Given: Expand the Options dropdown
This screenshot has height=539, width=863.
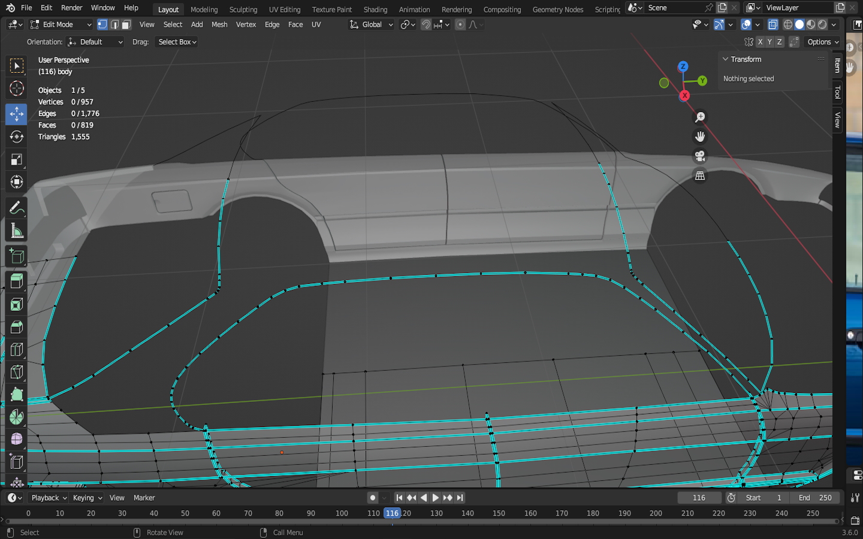Looking at the screenshot, I should click(x=823, y=42).
